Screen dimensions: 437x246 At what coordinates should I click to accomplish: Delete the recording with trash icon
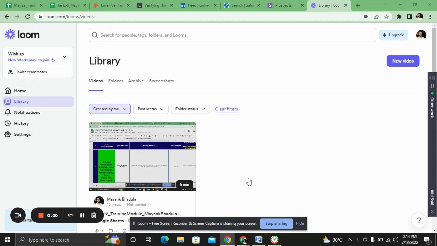click(94, 215)
